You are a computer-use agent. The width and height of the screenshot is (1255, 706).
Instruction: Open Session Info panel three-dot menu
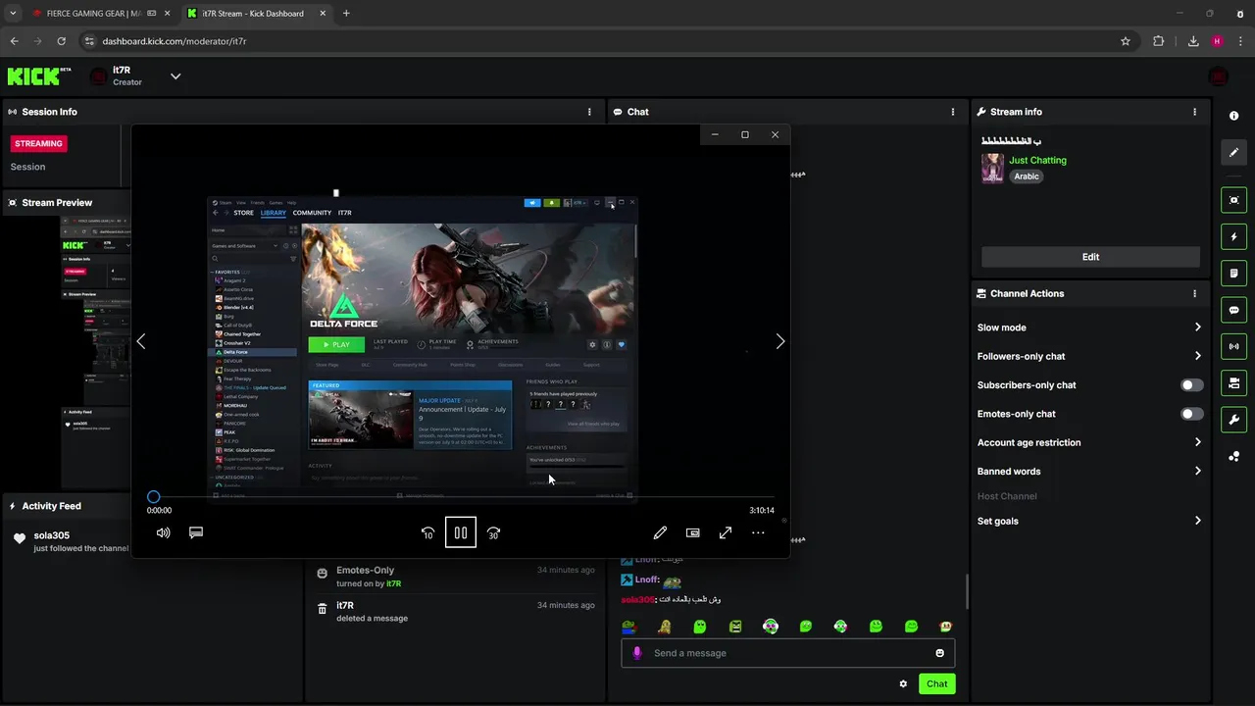point(589,112)
